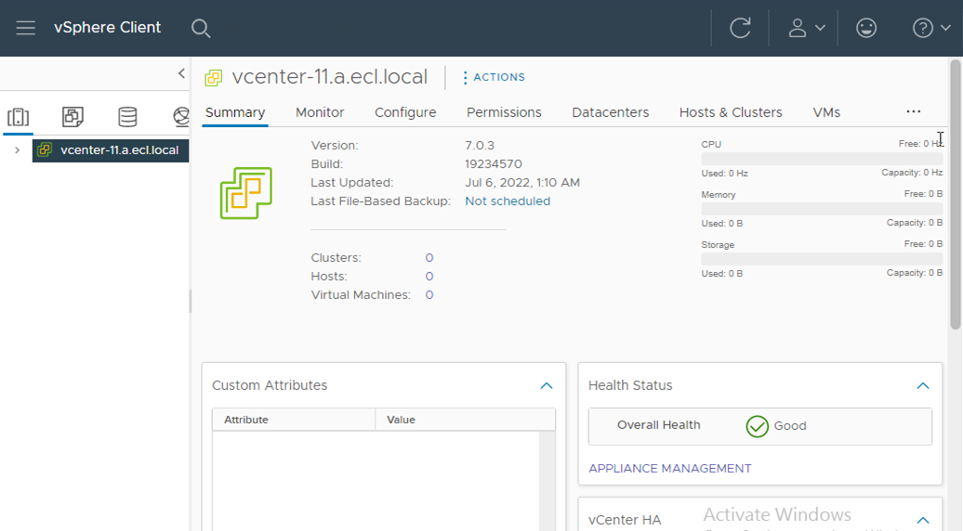963x531 pixels.
Task: Click the Virtual Machines count 0
Action: [x=429, y=295]
